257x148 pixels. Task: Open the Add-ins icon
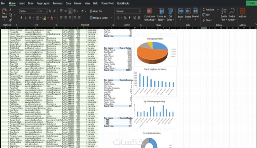coord(243,11)
